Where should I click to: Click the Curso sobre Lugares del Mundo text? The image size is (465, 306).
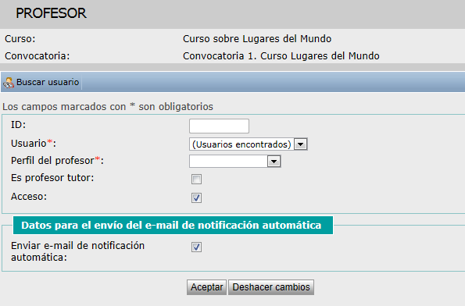tap(257, 39)
